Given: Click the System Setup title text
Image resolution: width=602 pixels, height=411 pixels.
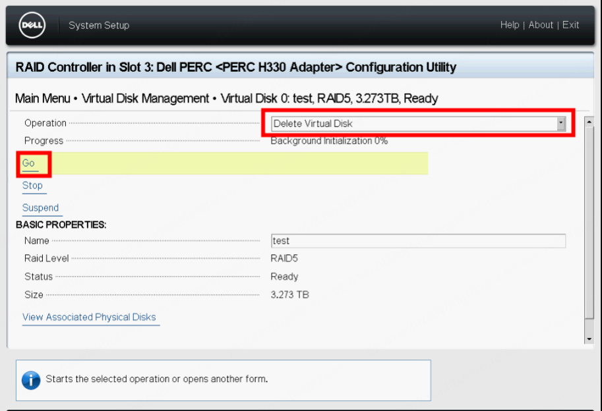Looking at the screenshot, I should pyautogui.click(x=99, y=25).
